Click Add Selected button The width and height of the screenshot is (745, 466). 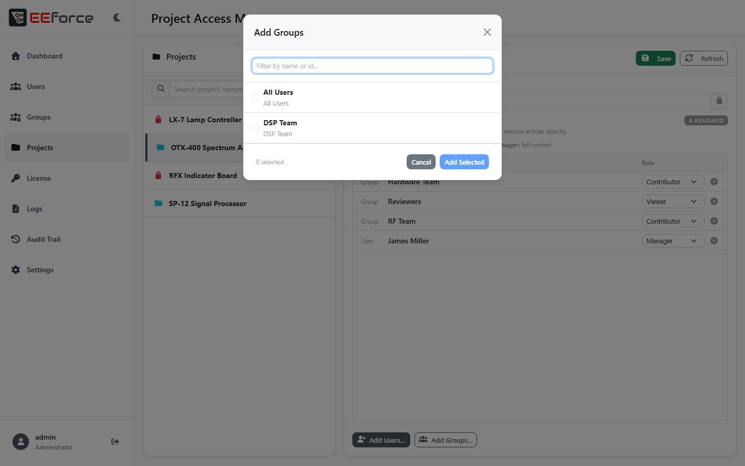(464, 162)
